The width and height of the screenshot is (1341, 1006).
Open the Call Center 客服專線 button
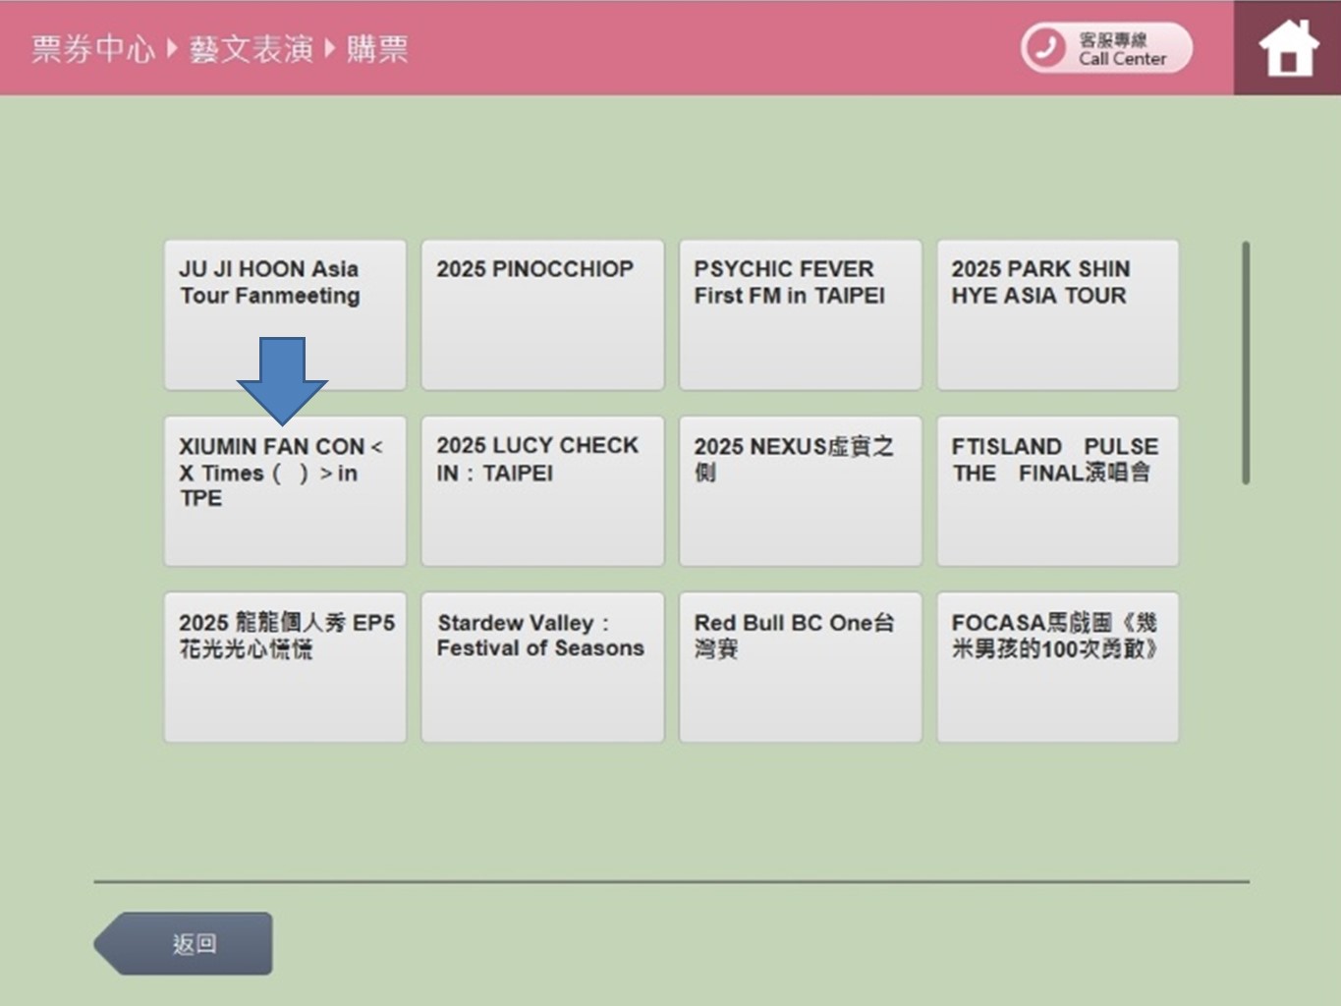tap(1106, 47)
